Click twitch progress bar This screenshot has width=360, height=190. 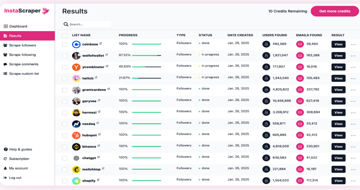click(x=147, y=78)
